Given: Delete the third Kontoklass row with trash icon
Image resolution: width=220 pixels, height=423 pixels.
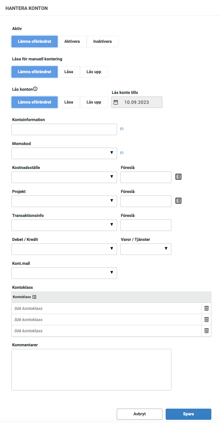Looking at the screenshot, I should pyautogui.click(x=207, y=331).
